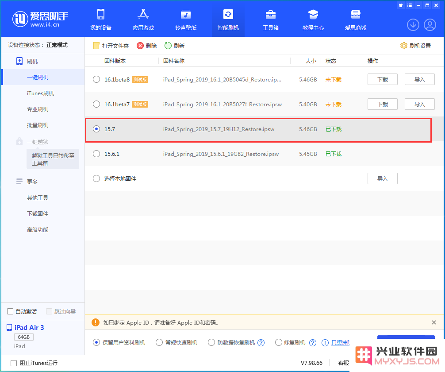Click the 固件名称 column header

tap(174, 61)
